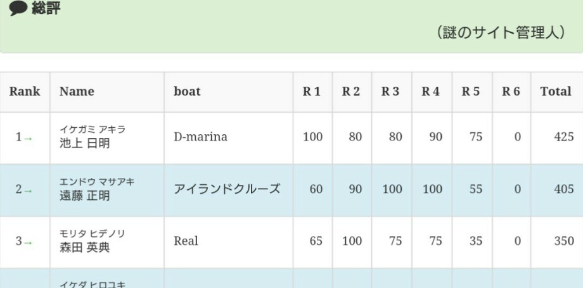Select the name 遠藤 正明
This screenshot has height=288, width=583.
point(85,195)
